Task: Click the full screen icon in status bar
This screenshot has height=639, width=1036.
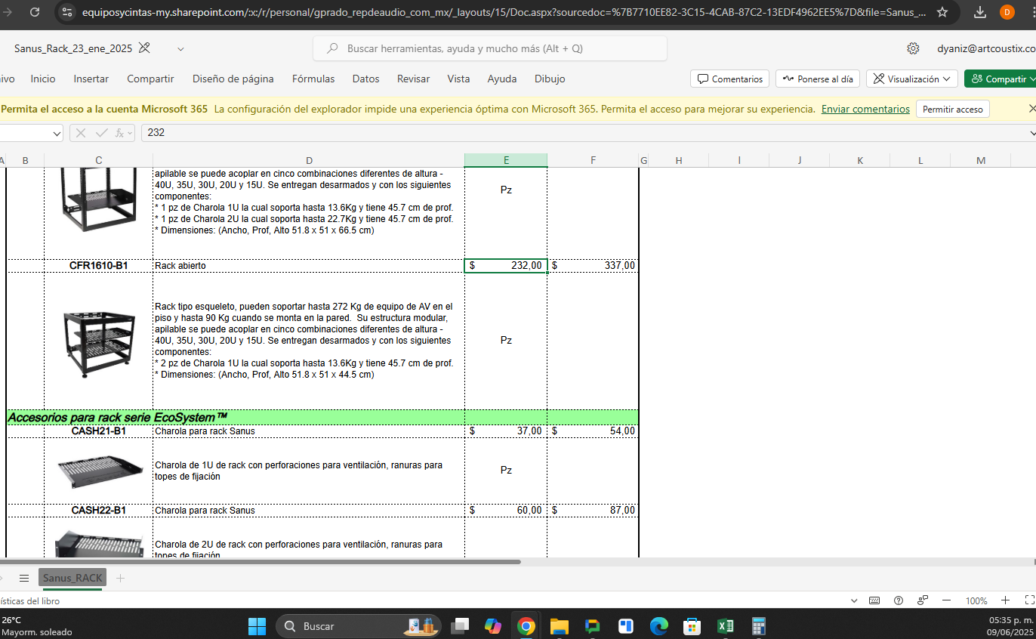Action: [1029, 600]
